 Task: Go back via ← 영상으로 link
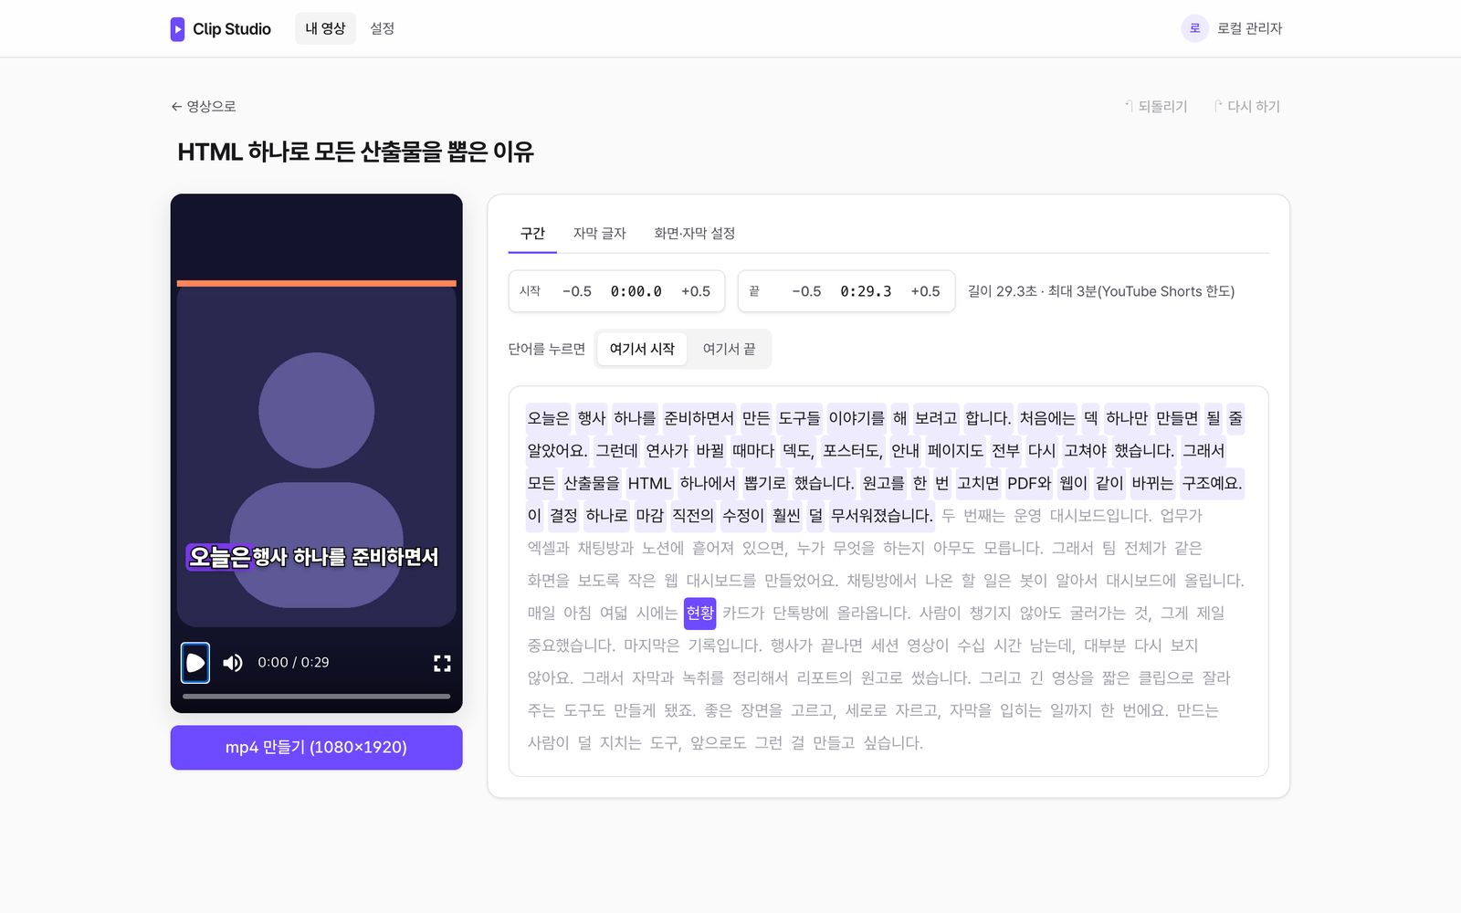point(203,107)
